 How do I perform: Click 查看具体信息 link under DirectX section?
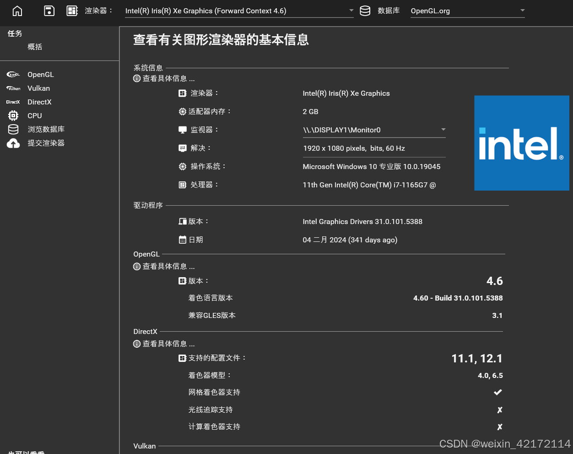pyautogui.click(x=168, y=344)
